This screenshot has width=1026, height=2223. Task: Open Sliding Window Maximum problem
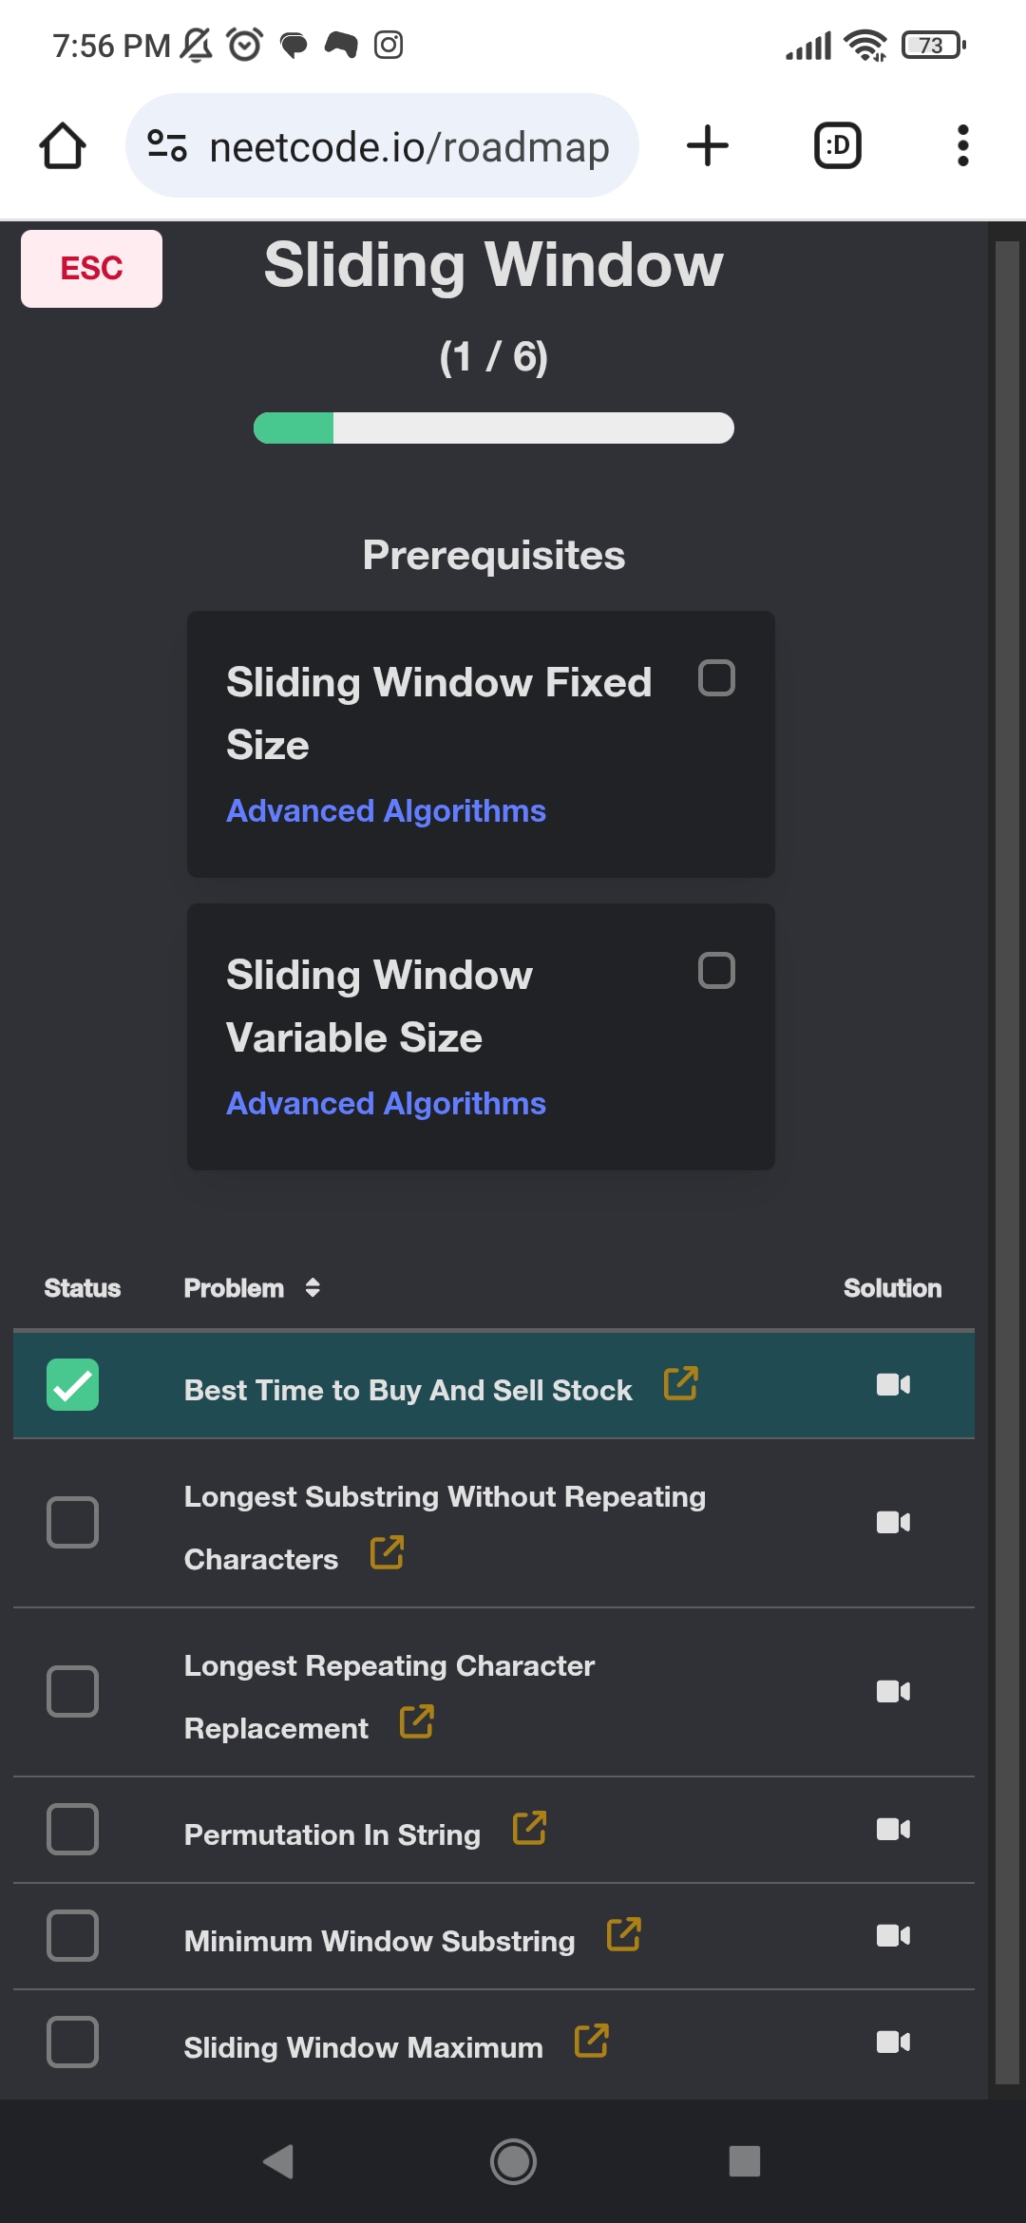point(363,2047)
